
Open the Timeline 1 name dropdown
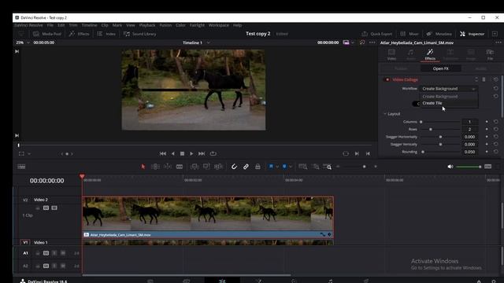tap(208, 42)
